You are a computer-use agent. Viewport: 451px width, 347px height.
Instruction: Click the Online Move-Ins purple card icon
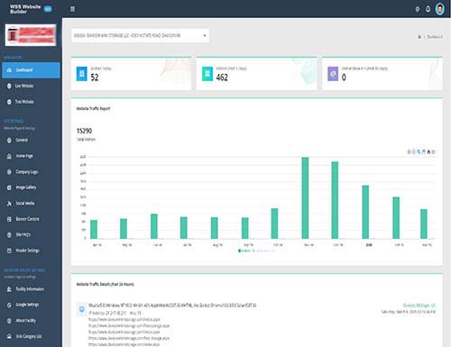coord(333,74)
